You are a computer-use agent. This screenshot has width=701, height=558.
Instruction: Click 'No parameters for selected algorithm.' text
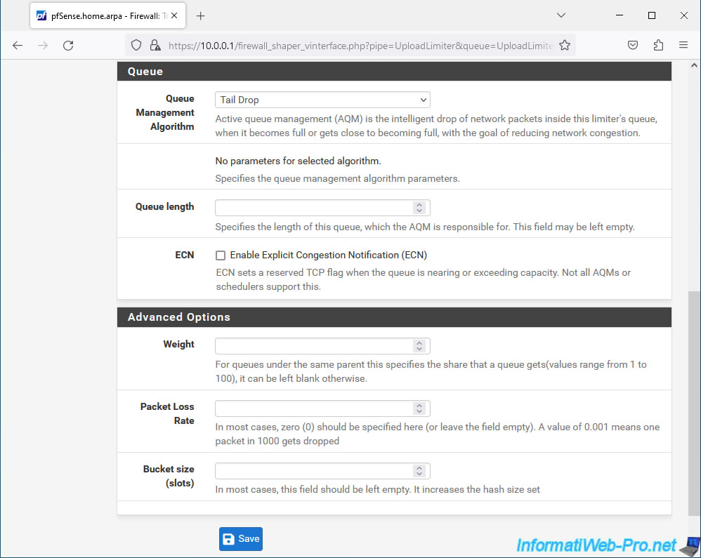[299, 161]
